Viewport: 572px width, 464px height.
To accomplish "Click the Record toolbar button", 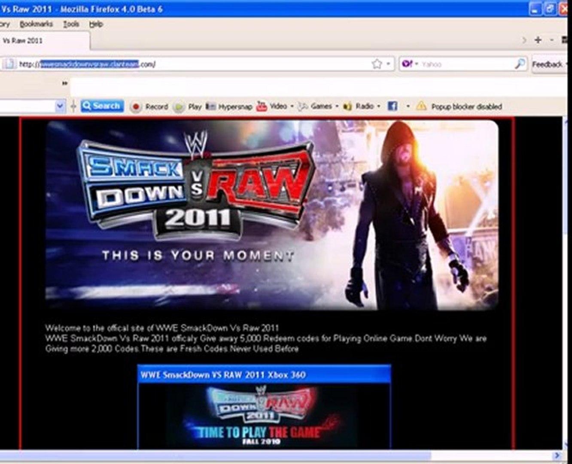I will 149,106.
